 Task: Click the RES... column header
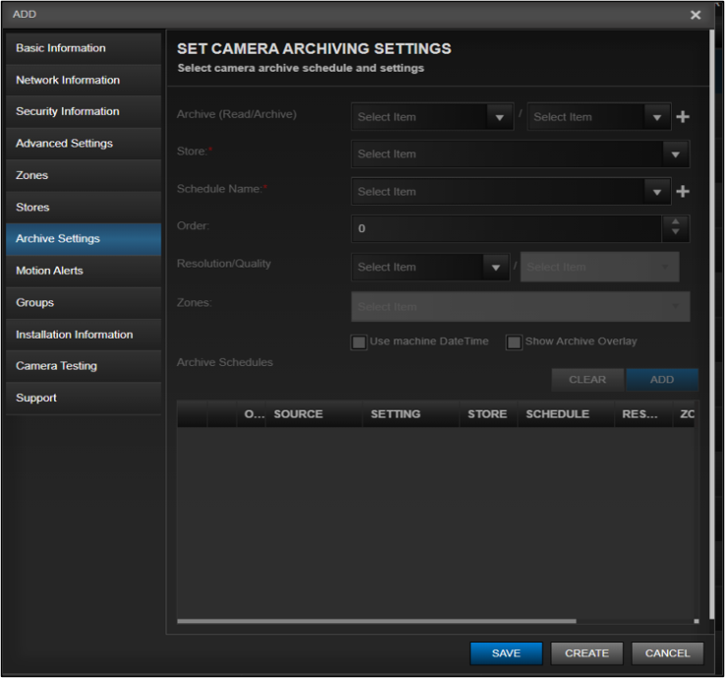(x=643, y=414)
